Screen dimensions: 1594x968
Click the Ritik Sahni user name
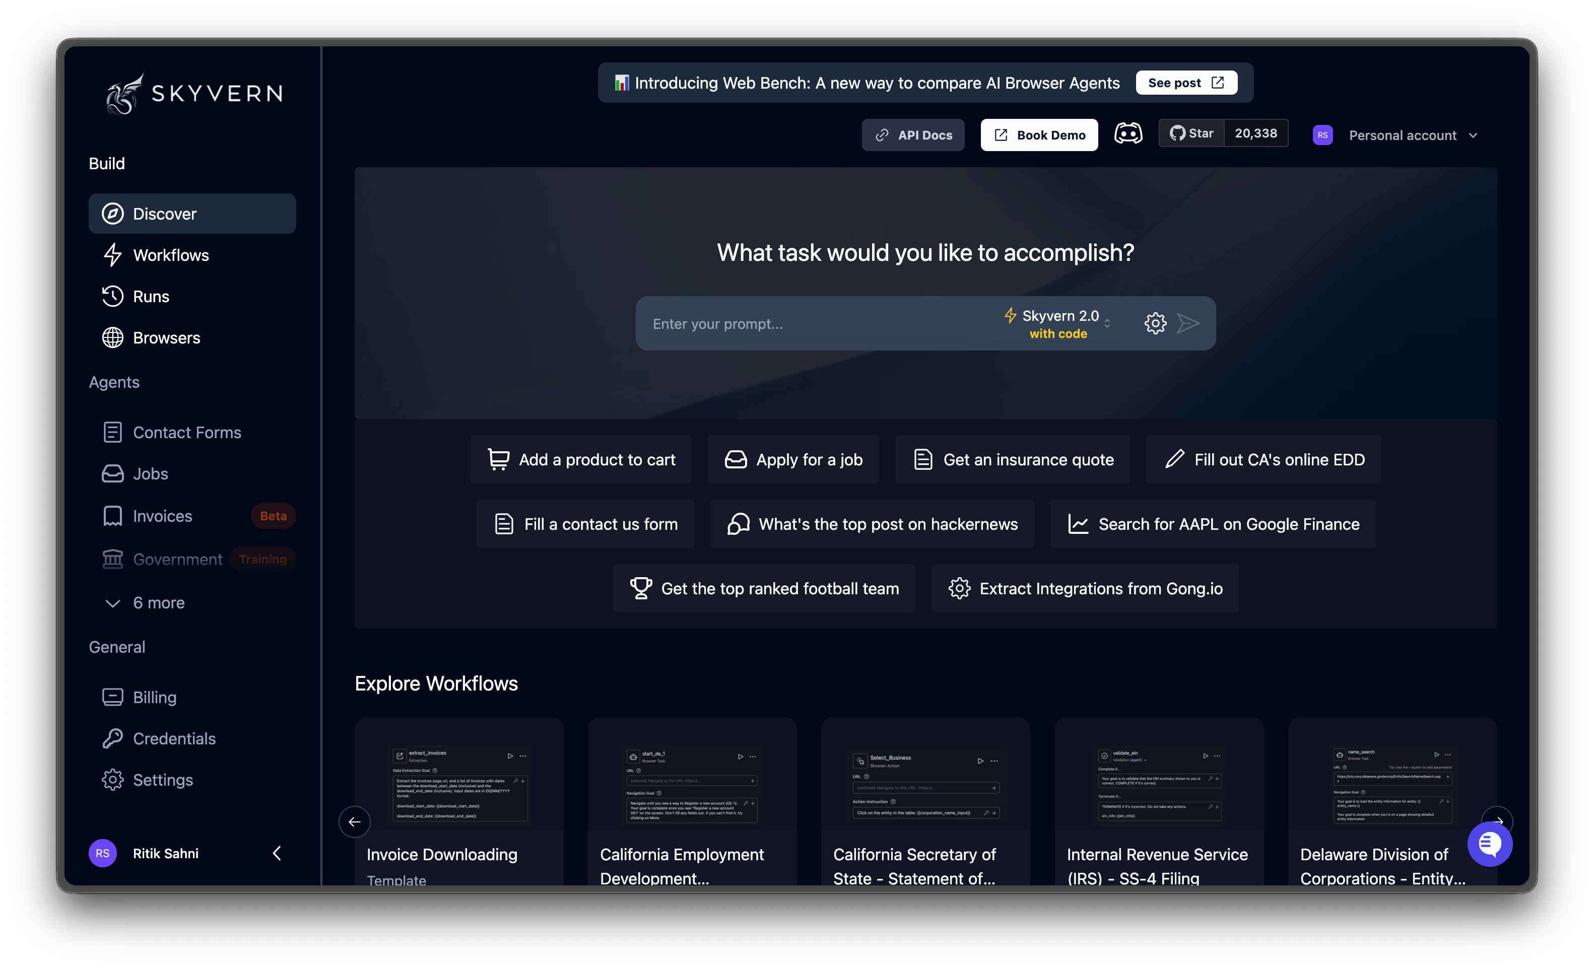[x=166, y=853]
